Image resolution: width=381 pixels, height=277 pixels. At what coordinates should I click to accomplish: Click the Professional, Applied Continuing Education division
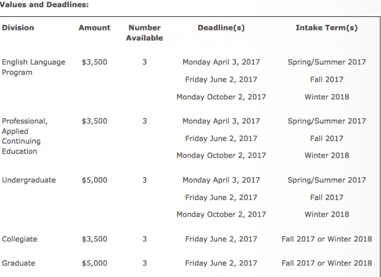tap(25, 136)
